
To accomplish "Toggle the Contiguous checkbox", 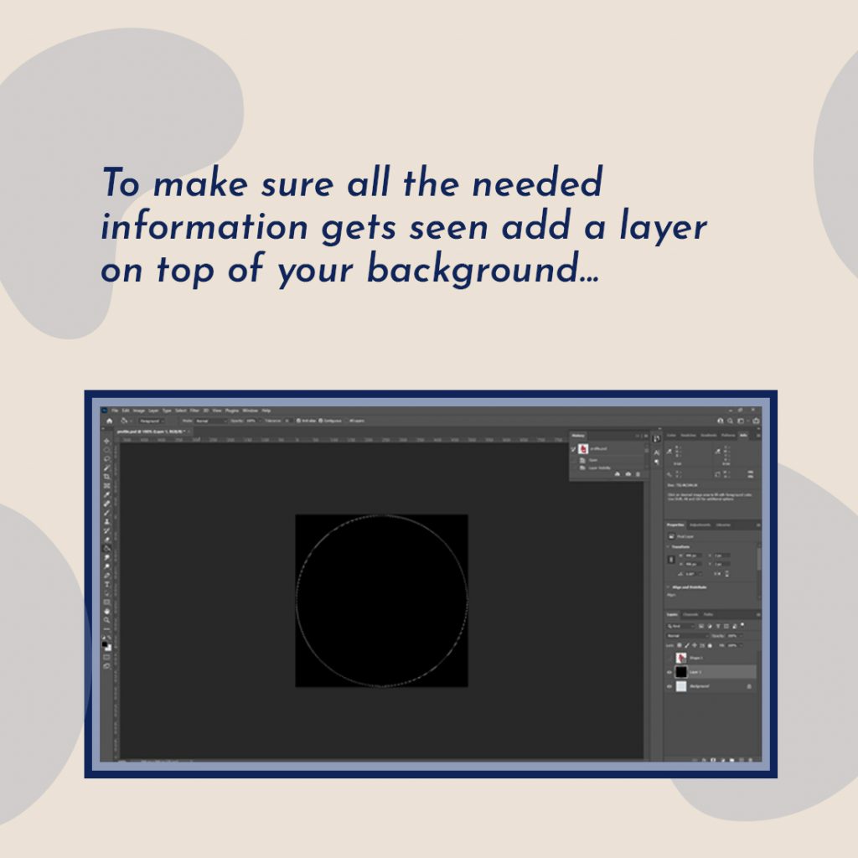I will [321, 421].
